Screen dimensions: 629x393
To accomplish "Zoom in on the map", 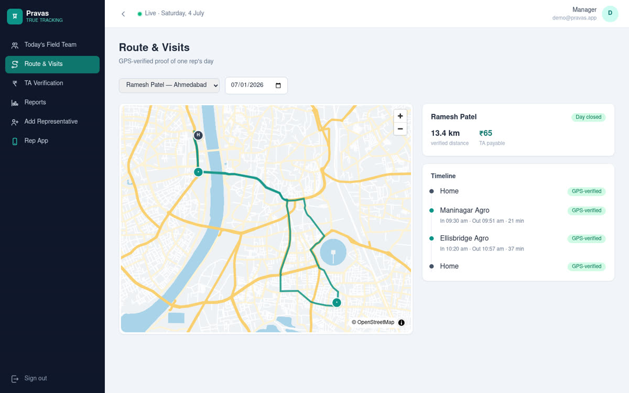I will click(x=400, y=116).
